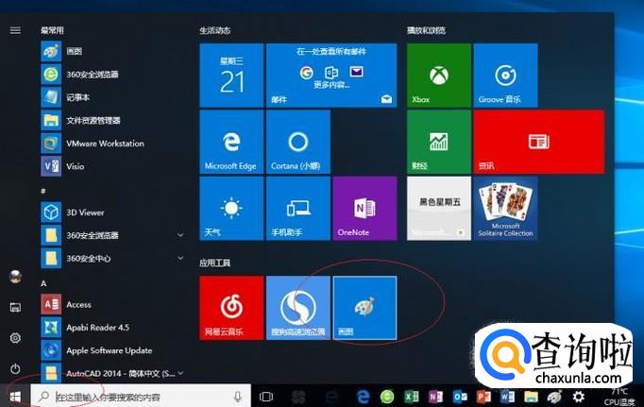Open the file explorer icon above the Settings gear
Viewport: 644px width, 407px height.
pyautogui.click(x=15, y=307)
